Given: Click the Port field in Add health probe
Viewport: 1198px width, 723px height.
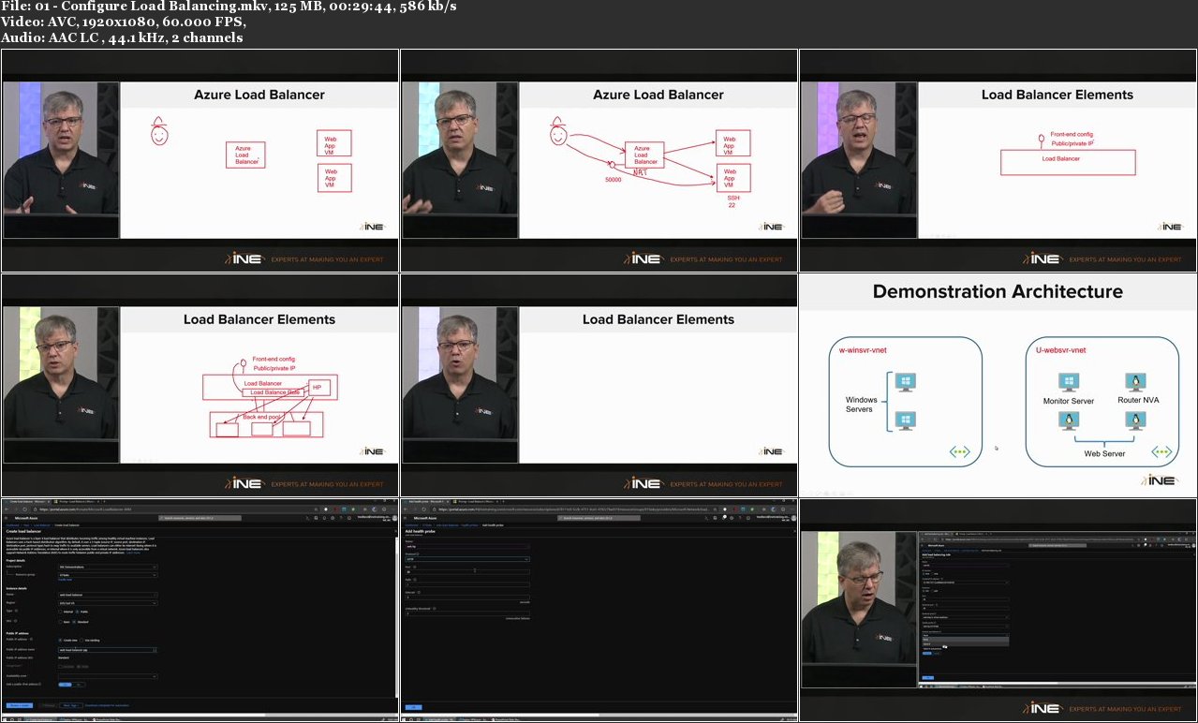Looking at the screenshot, I should click(467, 572).
